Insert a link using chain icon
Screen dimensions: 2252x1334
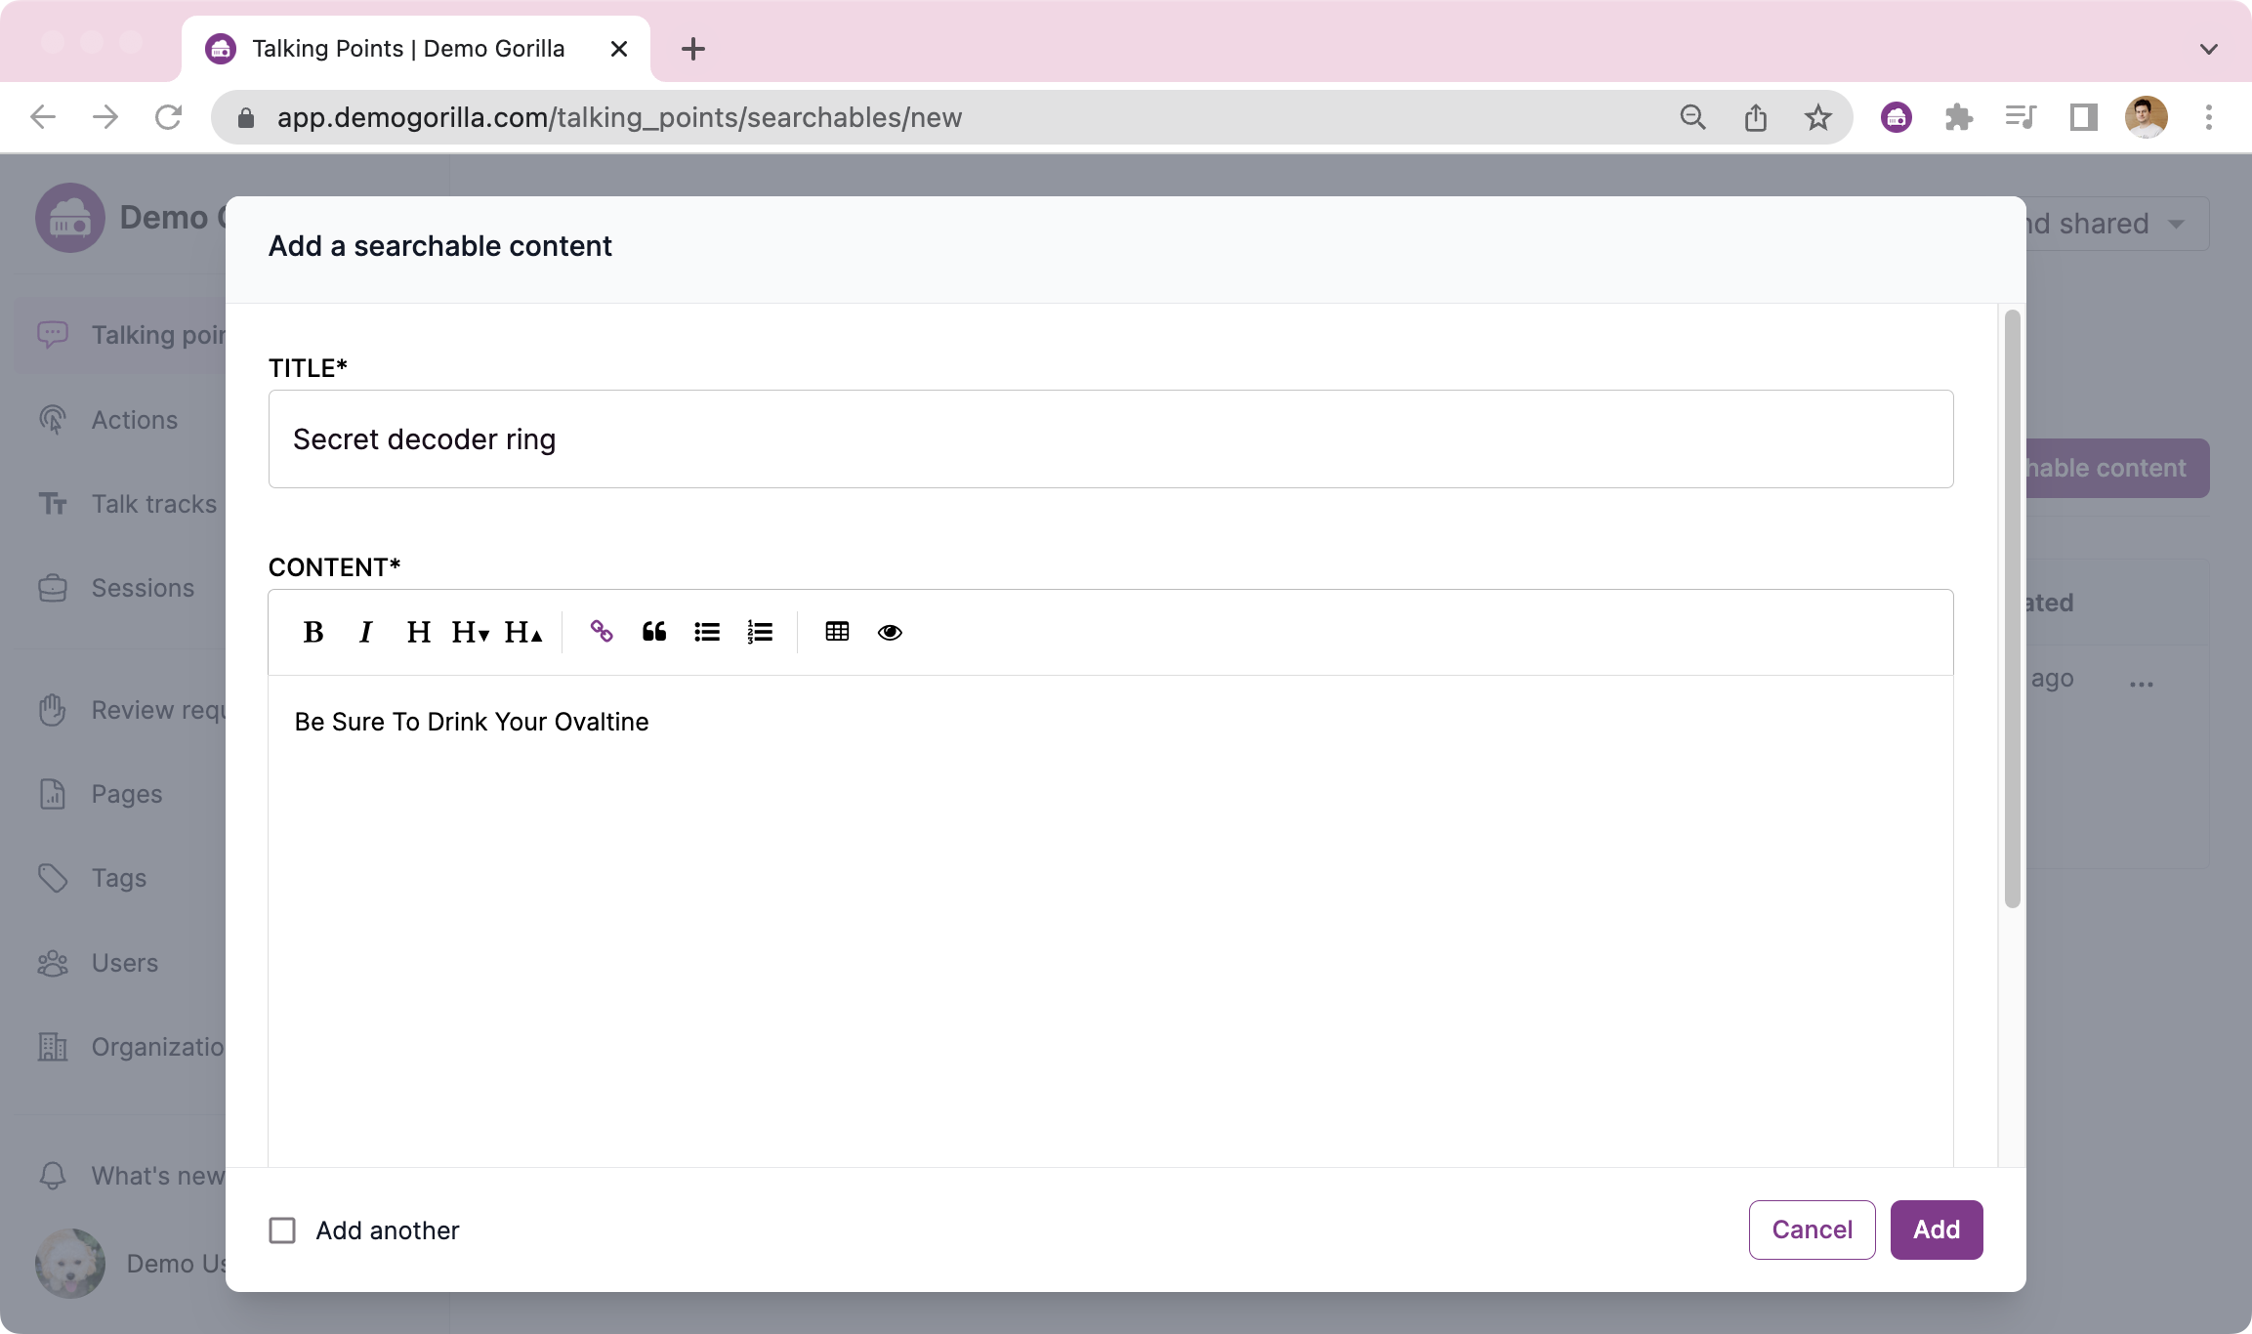pos(602,633)
